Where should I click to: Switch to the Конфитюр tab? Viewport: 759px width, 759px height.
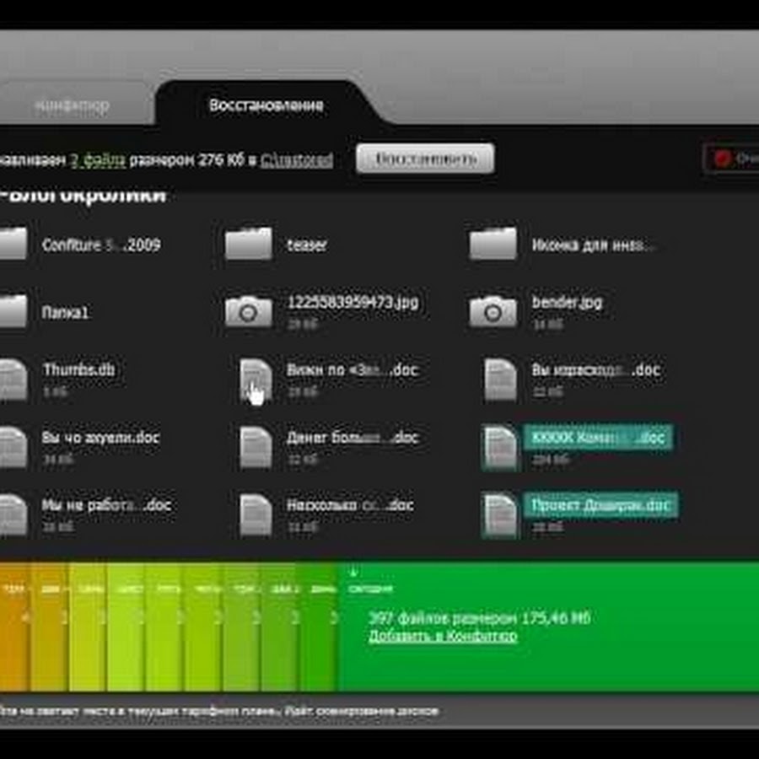point(73,106)
